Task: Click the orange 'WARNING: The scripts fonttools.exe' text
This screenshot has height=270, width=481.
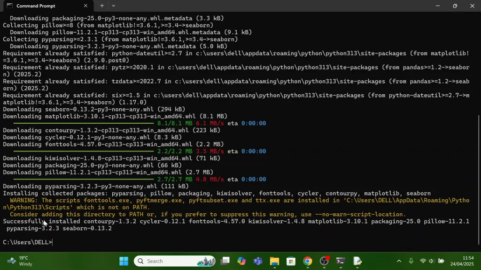Action: click(236, 204)
